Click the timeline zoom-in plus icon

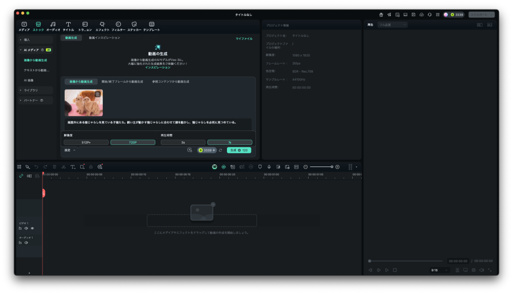[x=337, y=166]
